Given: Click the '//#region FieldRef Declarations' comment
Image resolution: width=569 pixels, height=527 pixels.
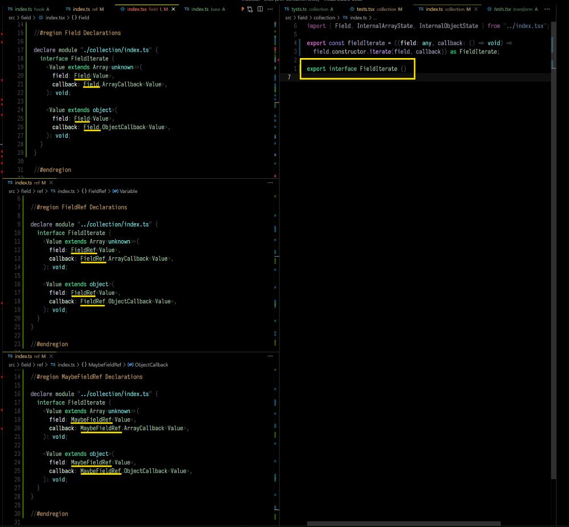Looking at the screenshot, I should click(79, 207).
